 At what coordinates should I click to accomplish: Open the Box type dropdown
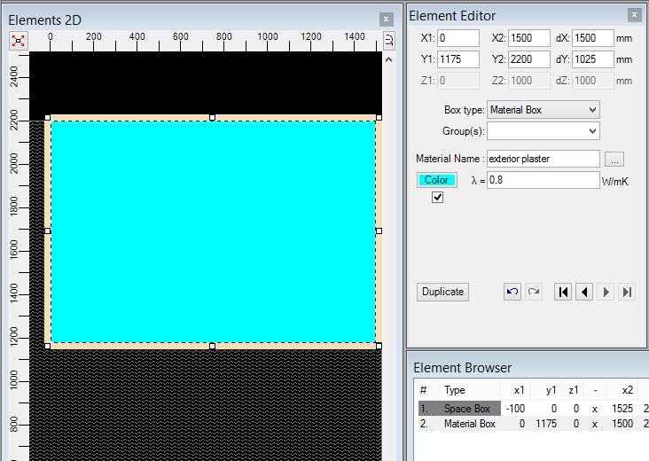click(x=543, y=110)
